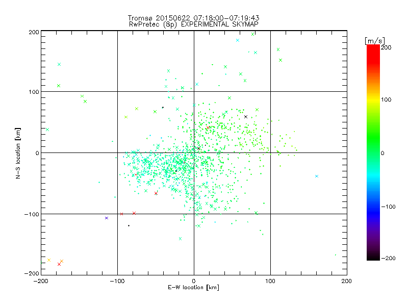Select the isolated cyan cross at far right

click(x=317, y=176)
